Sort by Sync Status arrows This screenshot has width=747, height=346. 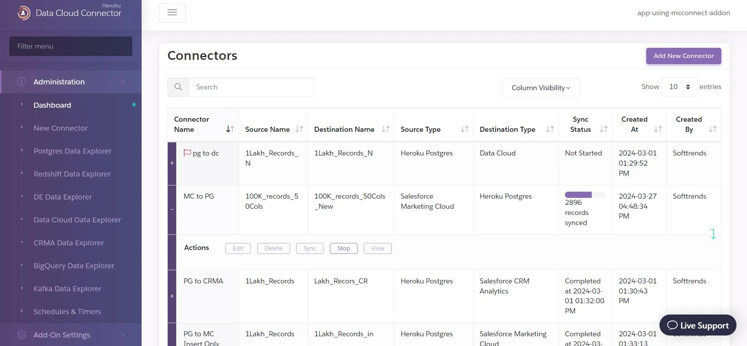(x=603, y=129)
